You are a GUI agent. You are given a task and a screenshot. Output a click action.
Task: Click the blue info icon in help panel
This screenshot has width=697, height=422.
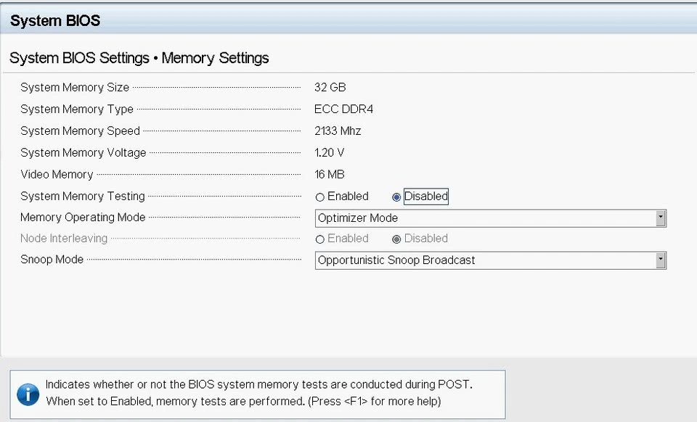[28, 394]
